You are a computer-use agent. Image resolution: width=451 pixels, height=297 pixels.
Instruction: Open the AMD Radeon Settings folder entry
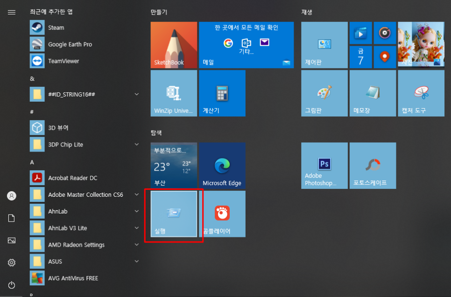85,245
